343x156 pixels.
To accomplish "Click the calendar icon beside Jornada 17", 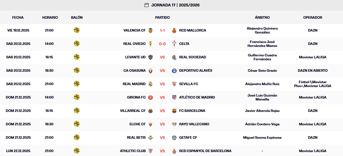I will [x=146, y=5].
